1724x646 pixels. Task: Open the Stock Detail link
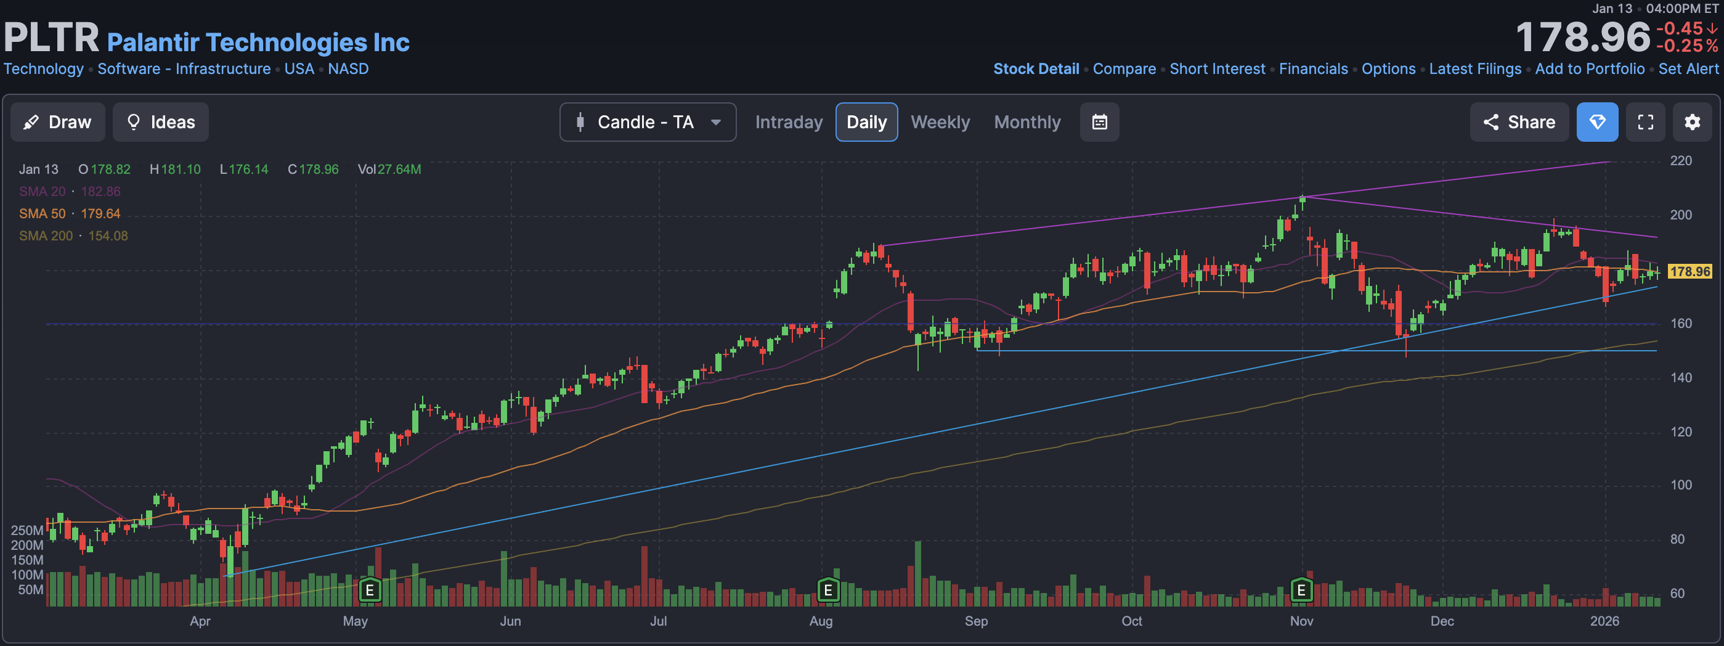tap(1036, 69)
